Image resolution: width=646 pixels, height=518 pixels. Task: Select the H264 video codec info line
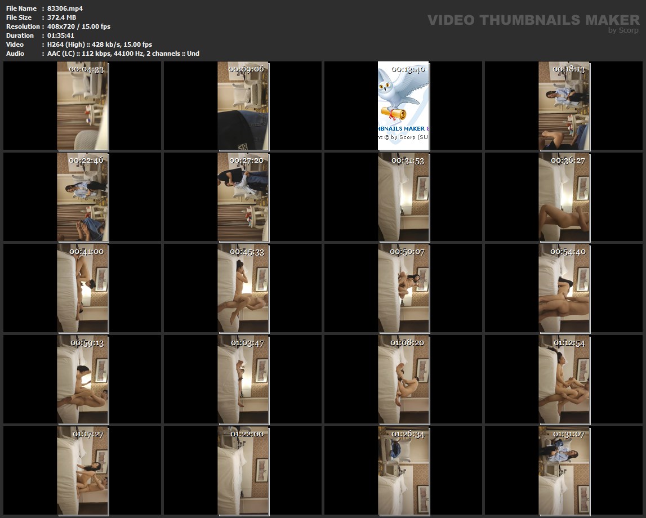click(x=100, y=44)
